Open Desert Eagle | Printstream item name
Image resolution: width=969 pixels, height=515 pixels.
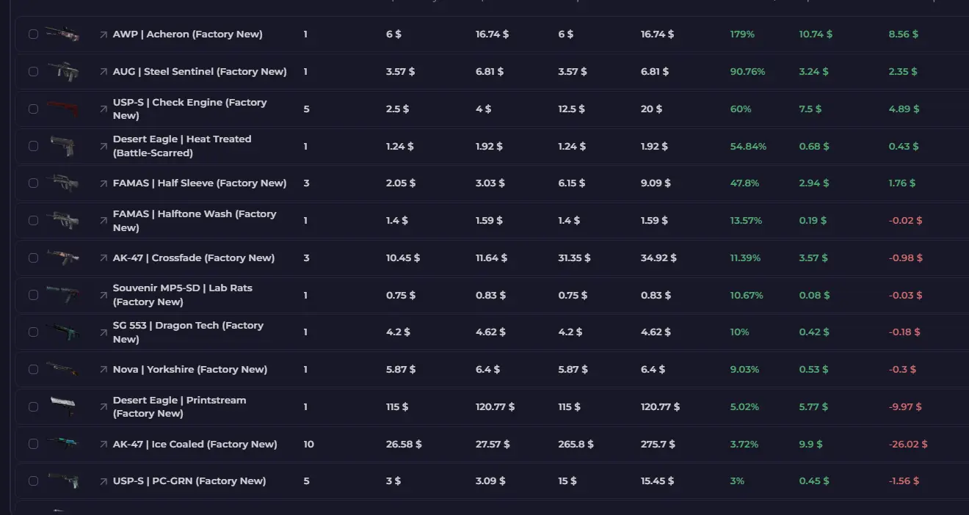coord(180,407)
